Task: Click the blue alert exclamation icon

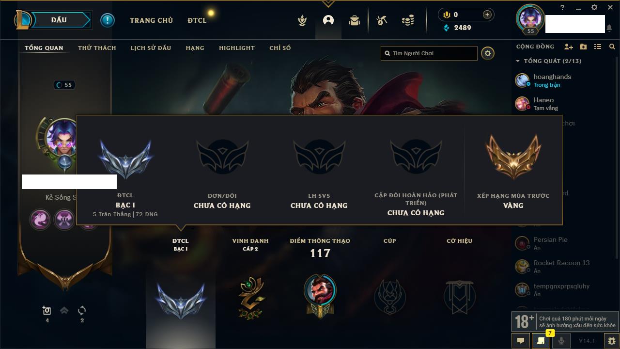Action: (108, 20)
